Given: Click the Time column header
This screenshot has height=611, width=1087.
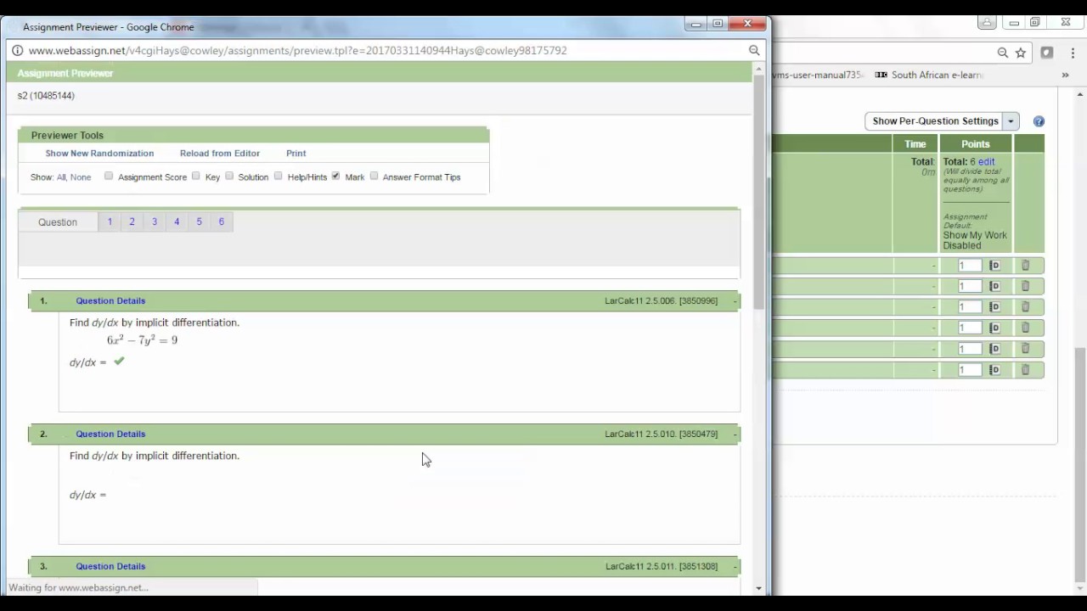Looking at the screenshot, I should (x=915, y=144).
